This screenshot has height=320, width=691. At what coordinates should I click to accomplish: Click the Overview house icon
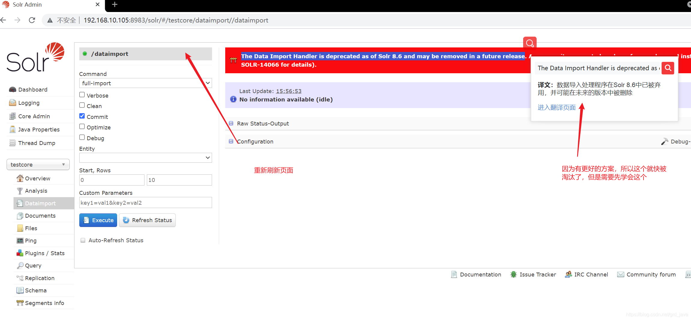20,178
